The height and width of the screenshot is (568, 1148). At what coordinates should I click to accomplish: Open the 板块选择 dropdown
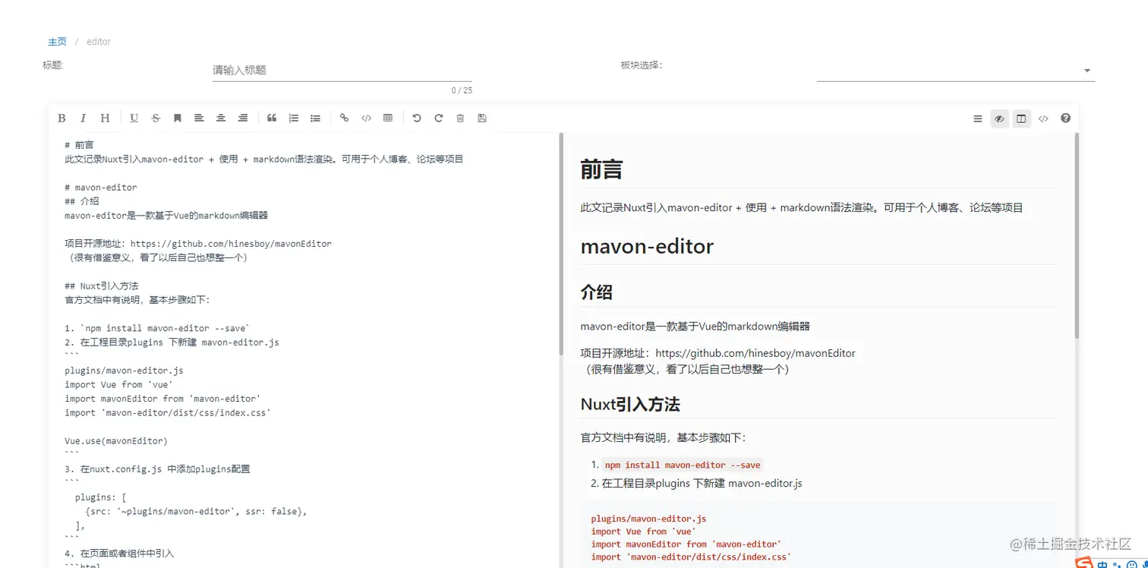(x=956, y=70)
